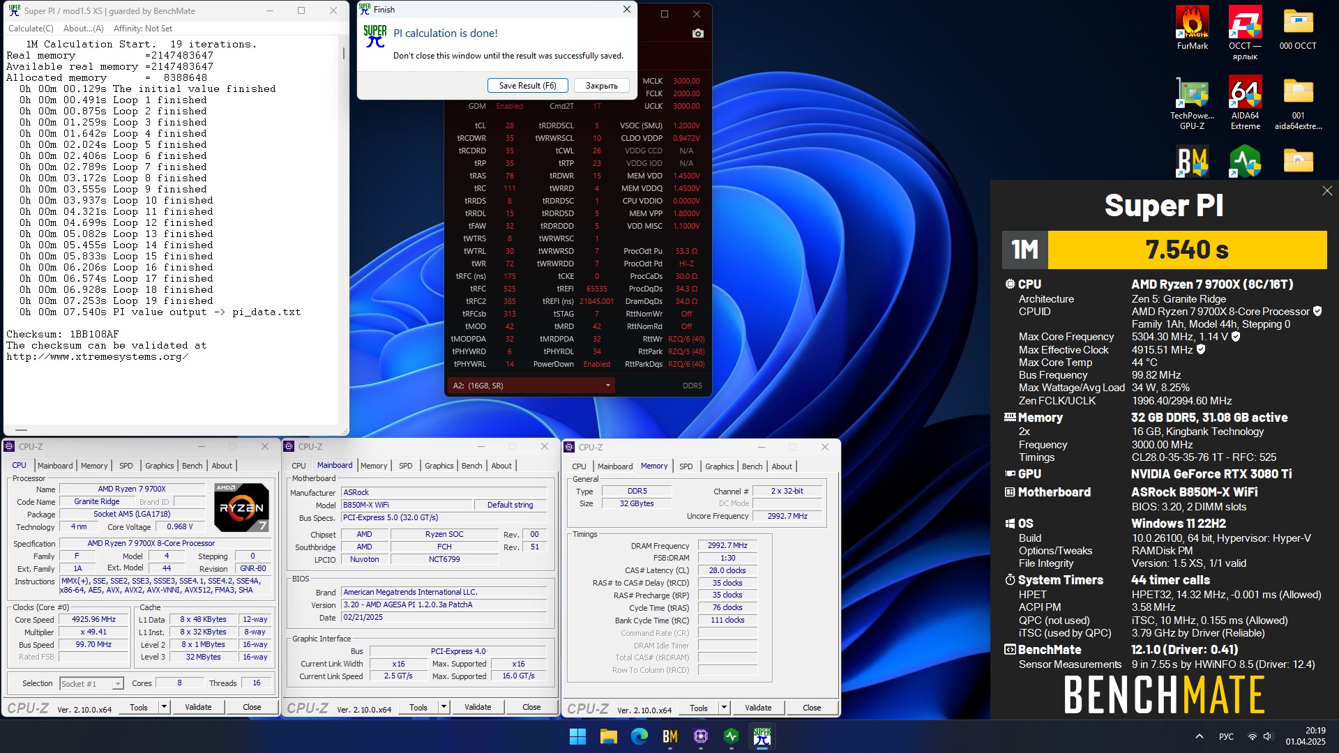Click the camera screenshot icon in ZenTimings

click(697, 33)
